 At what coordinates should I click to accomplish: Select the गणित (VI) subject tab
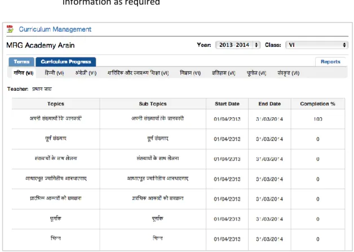[24, 73]
